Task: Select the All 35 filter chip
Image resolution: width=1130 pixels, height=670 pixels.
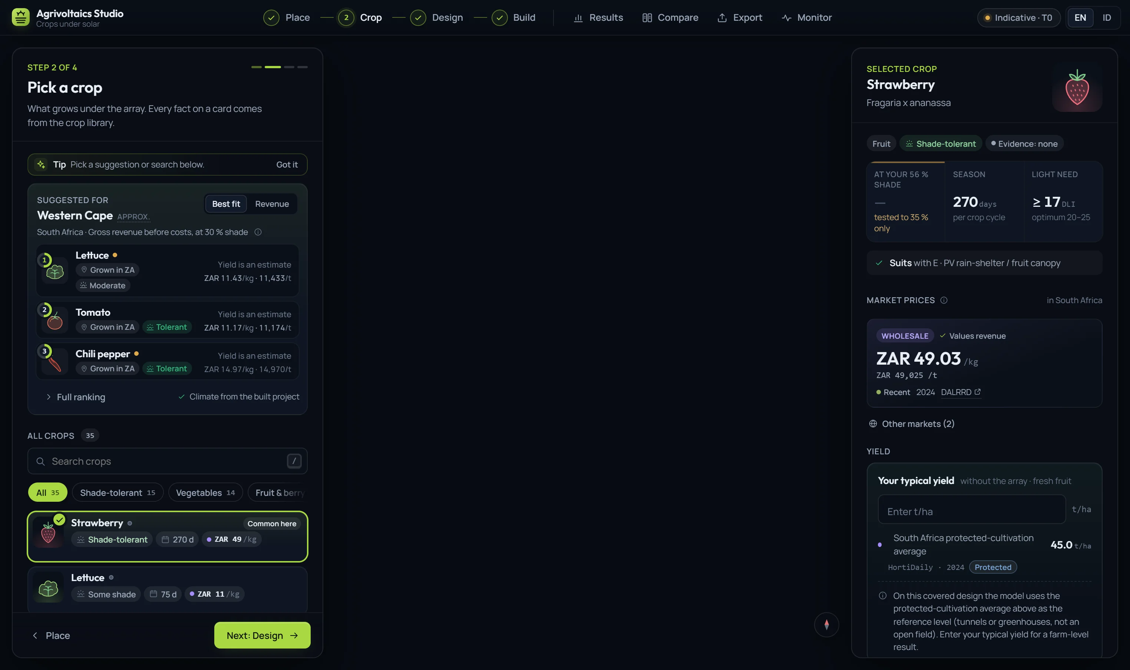Action: pyautogui.click(x=47, y=492)
